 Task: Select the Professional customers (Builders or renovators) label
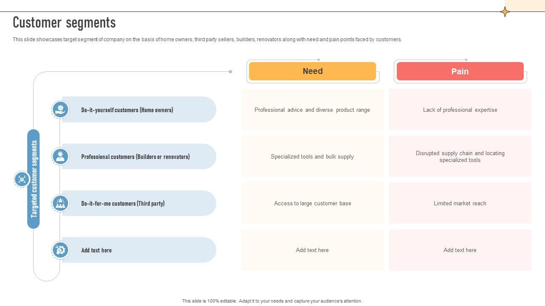click(135, 157)
